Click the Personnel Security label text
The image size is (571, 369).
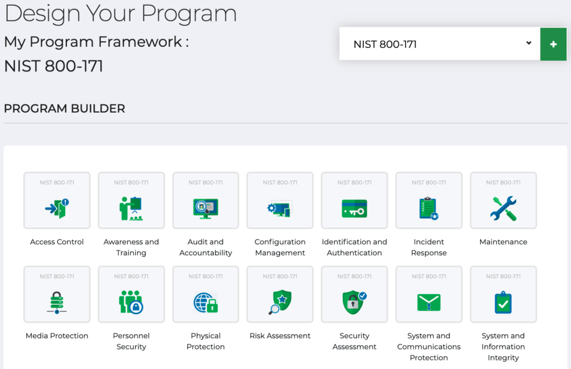[x=131, y=341]
